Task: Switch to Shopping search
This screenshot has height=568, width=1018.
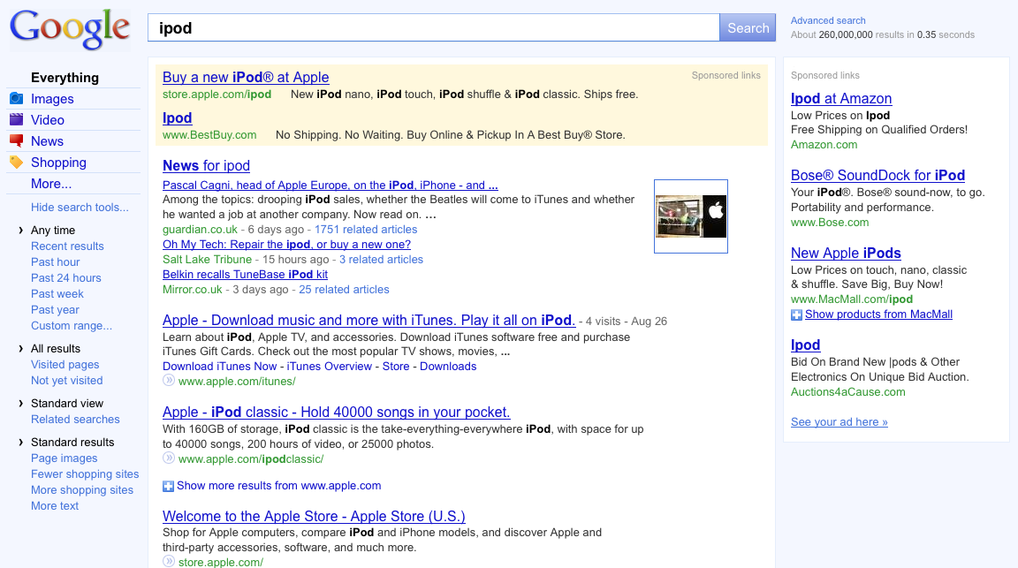Action: (x=58, y=163)
